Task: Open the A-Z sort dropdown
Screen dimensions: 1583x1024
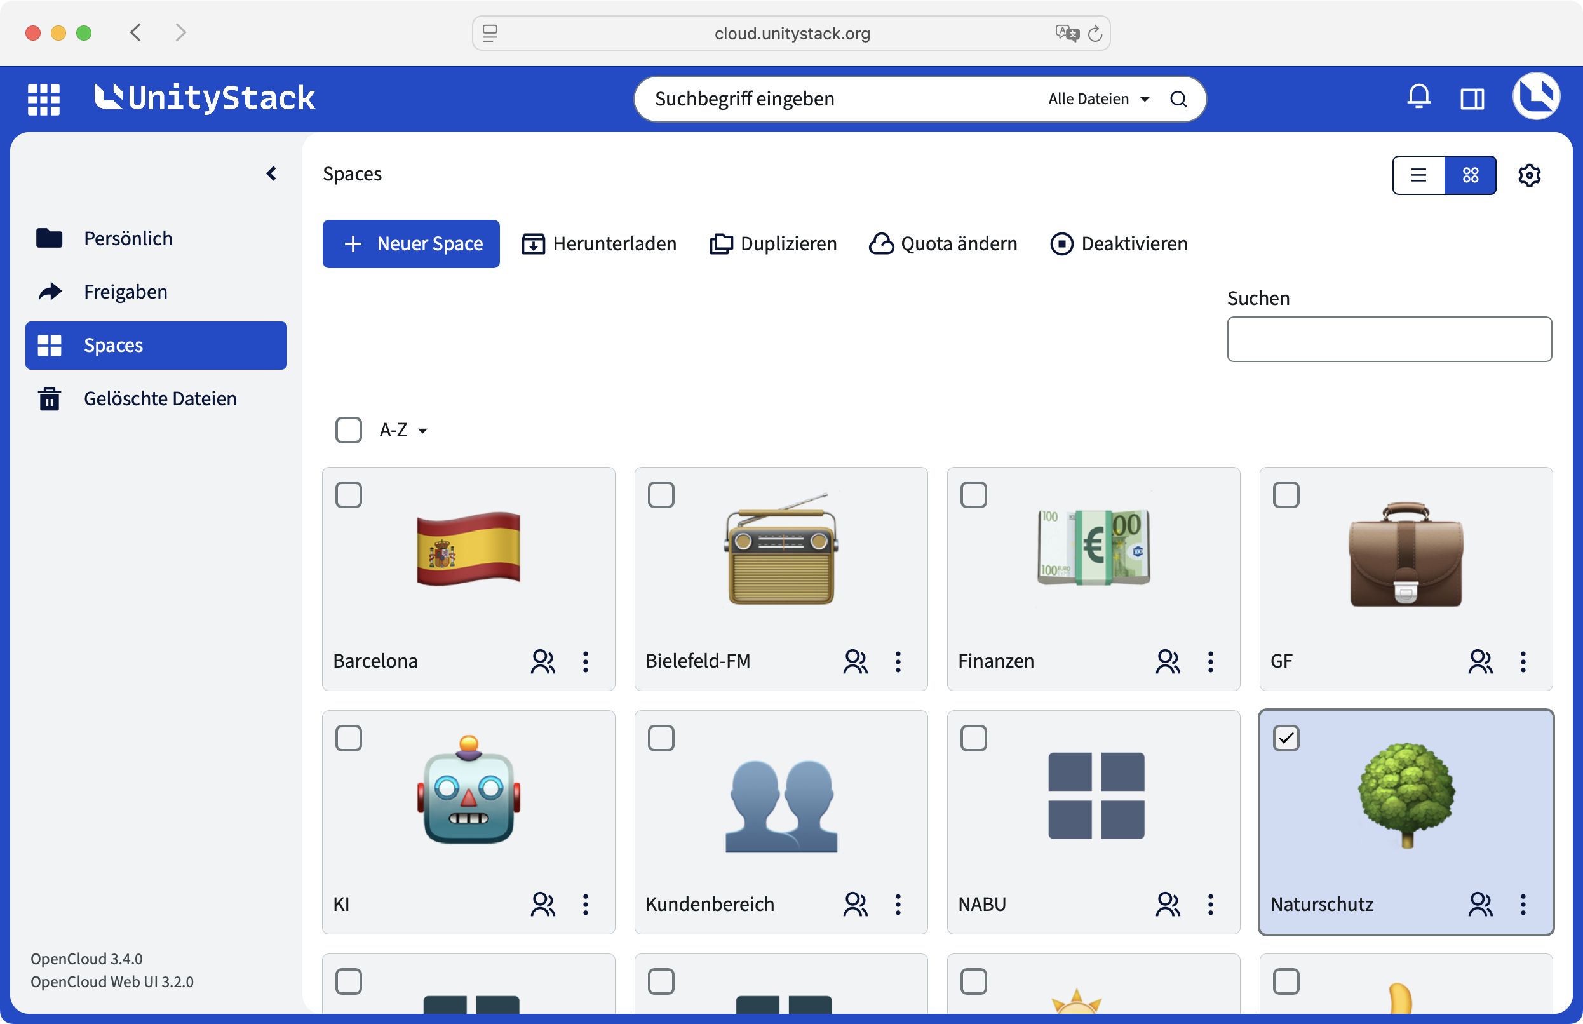Action: (x=403, y=430)
